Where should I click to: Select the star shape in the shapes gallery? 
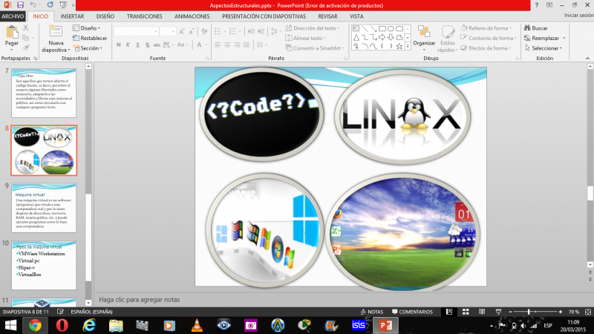[x=399, y=46]
